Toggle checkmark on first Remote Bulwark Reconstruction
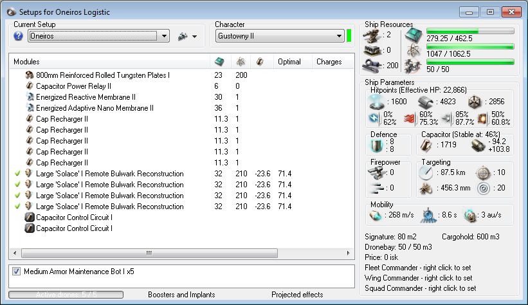The image size is (528, 305). point(17,174)
